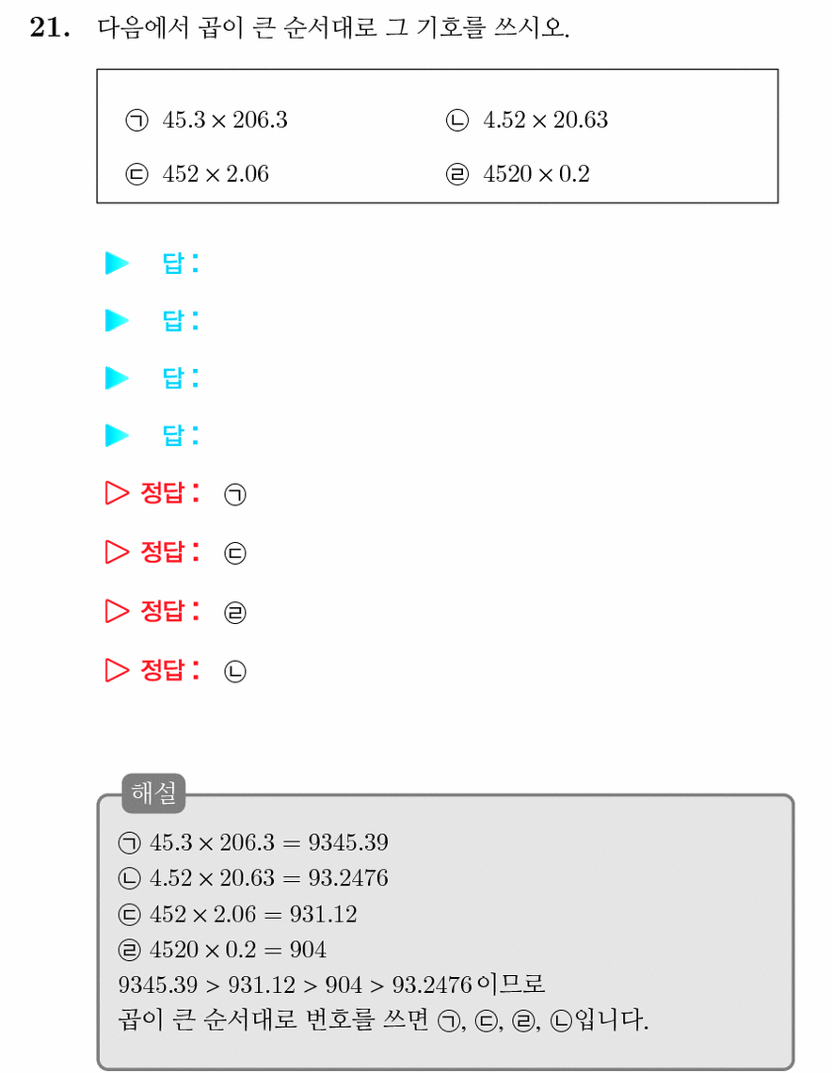The height and width of the screenshot is (1073, 832).
Task: Select option ㉣ 4520 × 0.2
Action: [518, 174]
